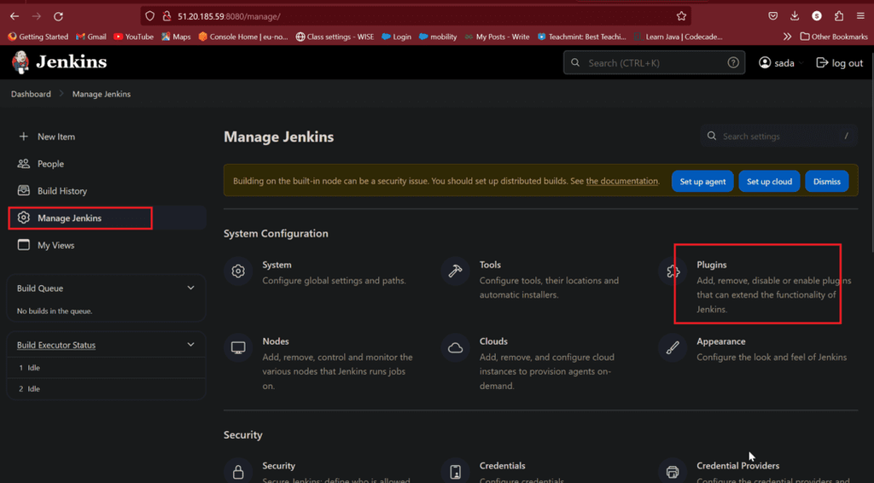Click the Set up agent button
This screenshot has width=874, height=483.
(x=702, y=181)
